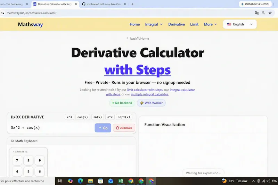Open the Home nav link
The width and height of the screenshot is (278, 185).
134,24
